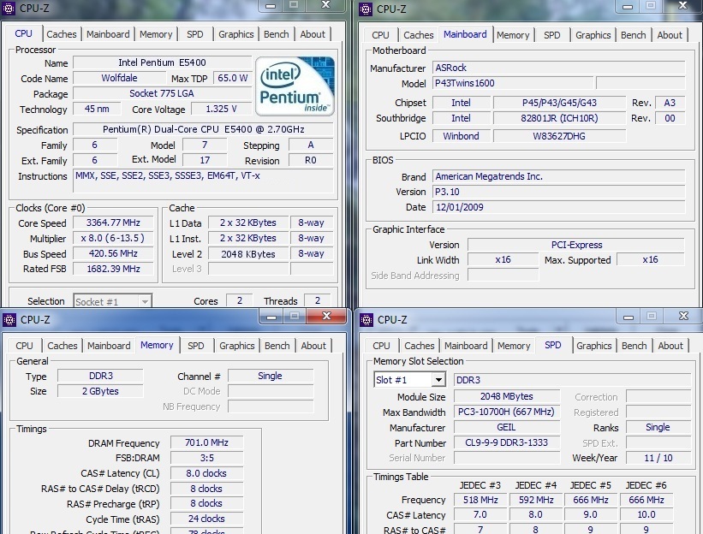Open Memory tab in top-left CPU window

point(156,34)
